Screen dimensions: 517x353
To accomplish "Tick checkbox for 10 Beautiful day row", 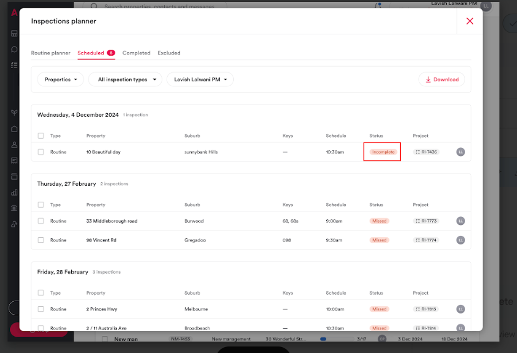I will [x=41, y=152].
